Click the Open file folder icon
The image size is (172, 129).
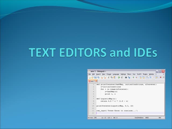pyautogui.click(x=92, y=77)
